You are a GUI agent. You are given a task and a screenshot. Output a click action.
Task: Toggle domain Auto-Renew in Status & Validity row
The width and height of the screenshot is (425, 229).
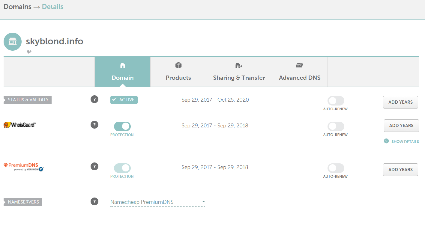[x=336, y=101]
